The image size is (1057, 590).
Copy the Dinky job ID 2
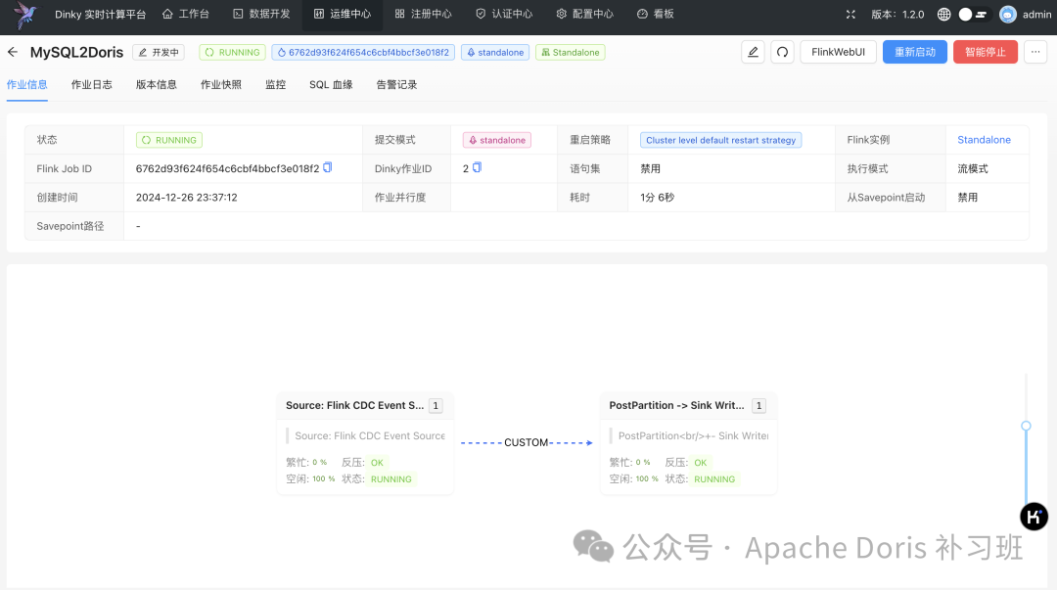pos(478,167)
